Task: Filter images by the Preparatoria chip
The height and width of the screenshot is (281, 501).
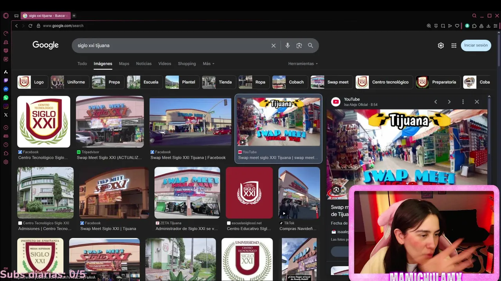Action: tap(438, 82)
